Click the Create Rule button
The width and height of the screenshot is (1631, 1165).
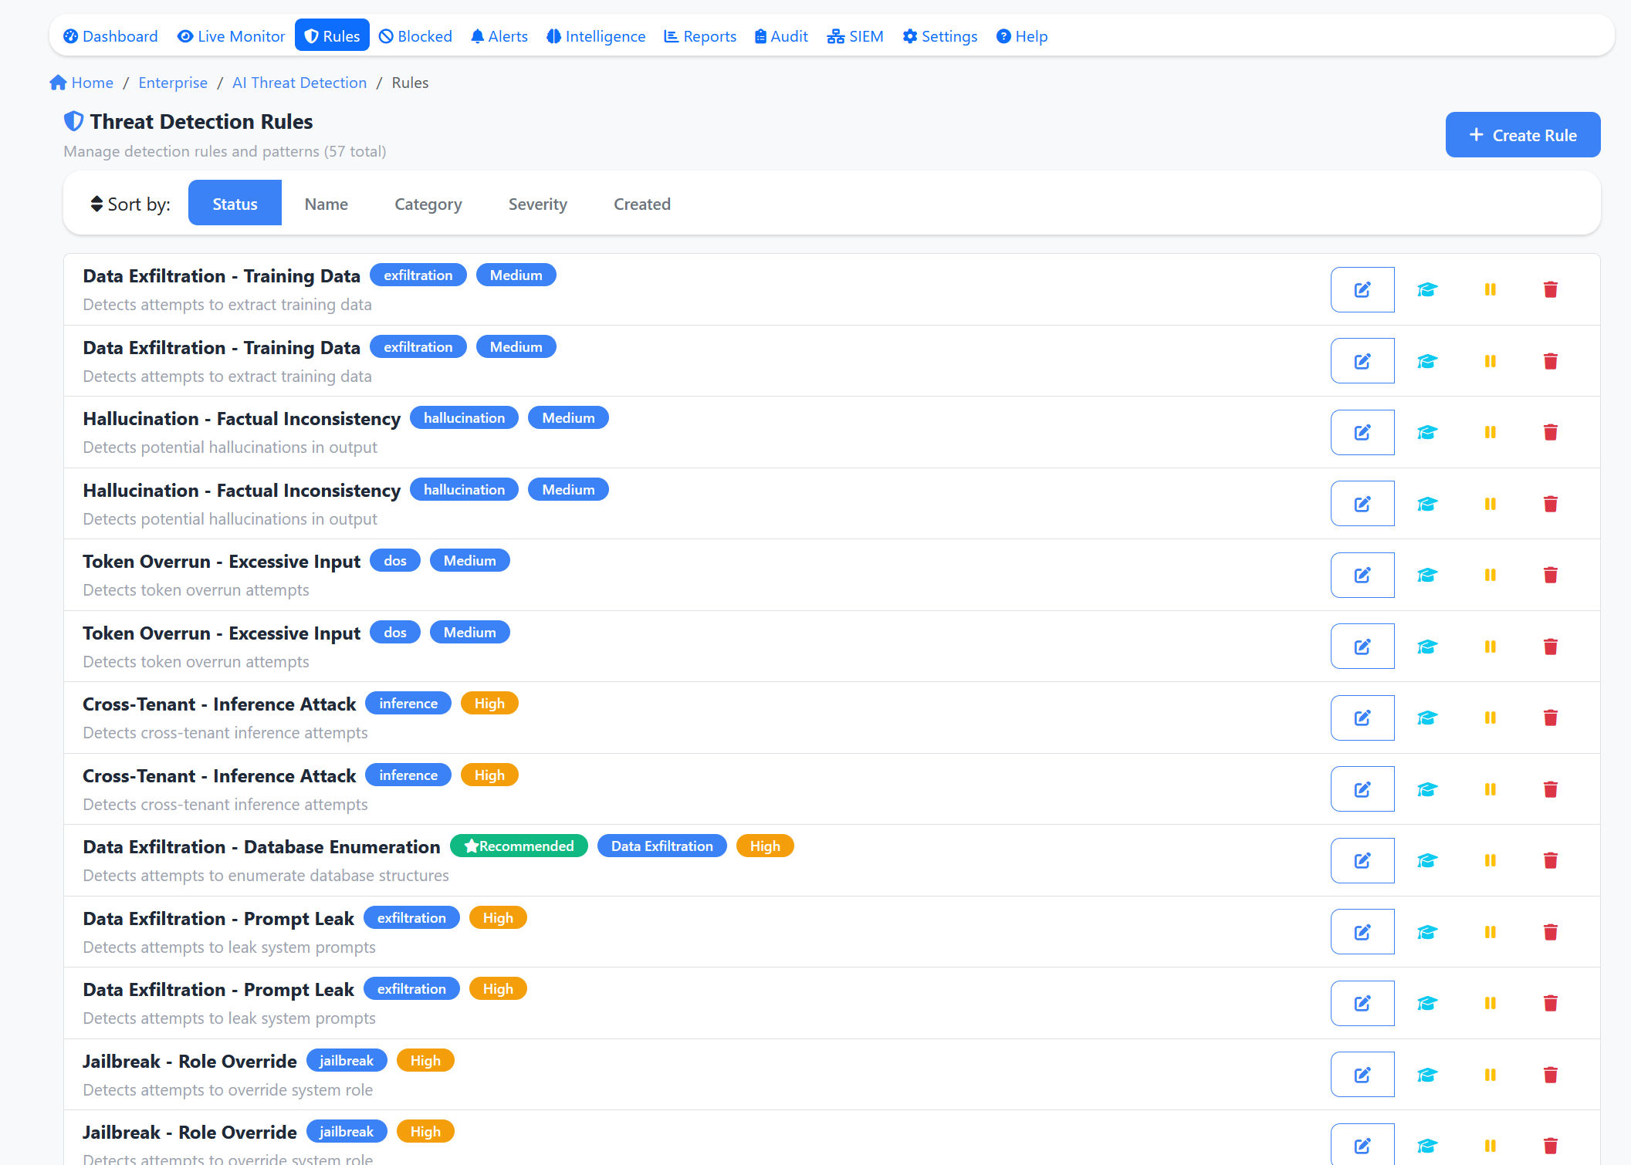(x=1522, y=134)
